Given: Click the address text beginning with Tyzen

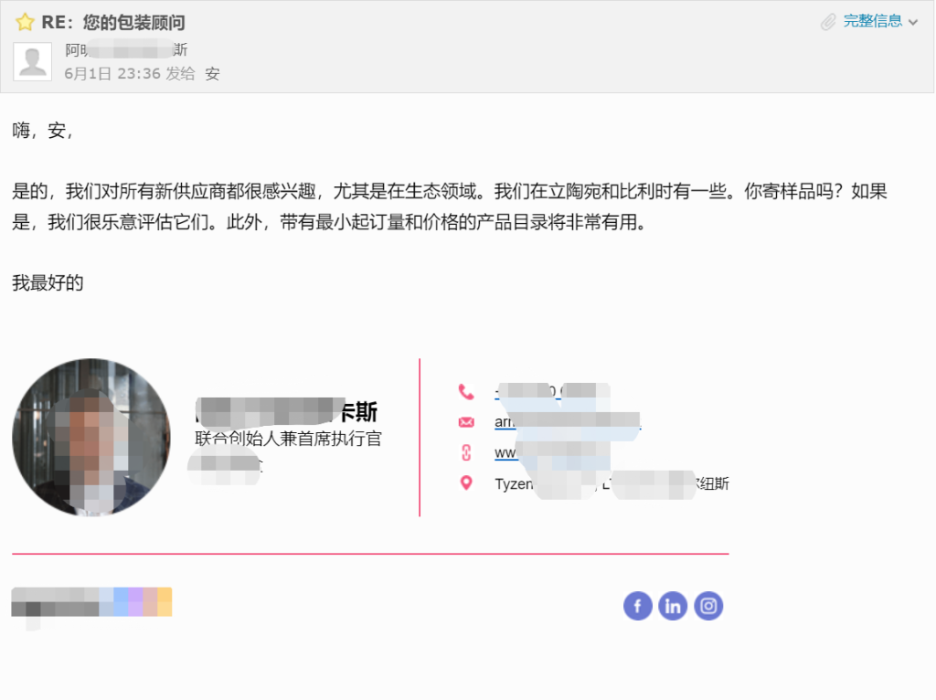Looking at the screenshot, I should click(612, 483).
